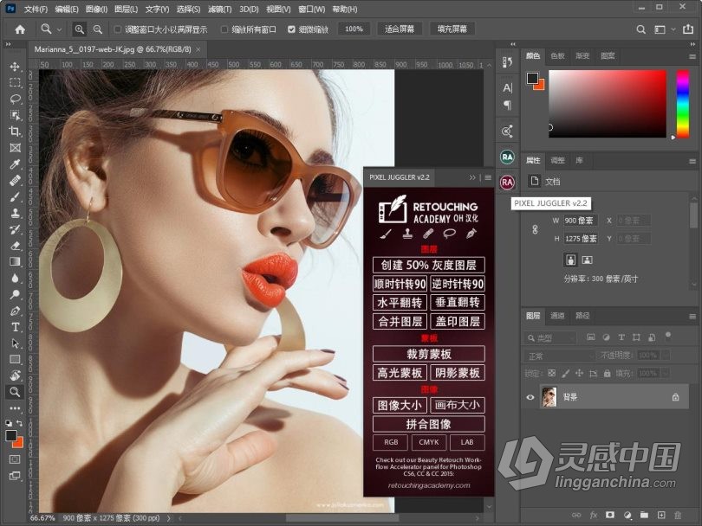The image size is (702, 526).
Task: Click the delete layer trash icon
Action: tap(678, 515)
